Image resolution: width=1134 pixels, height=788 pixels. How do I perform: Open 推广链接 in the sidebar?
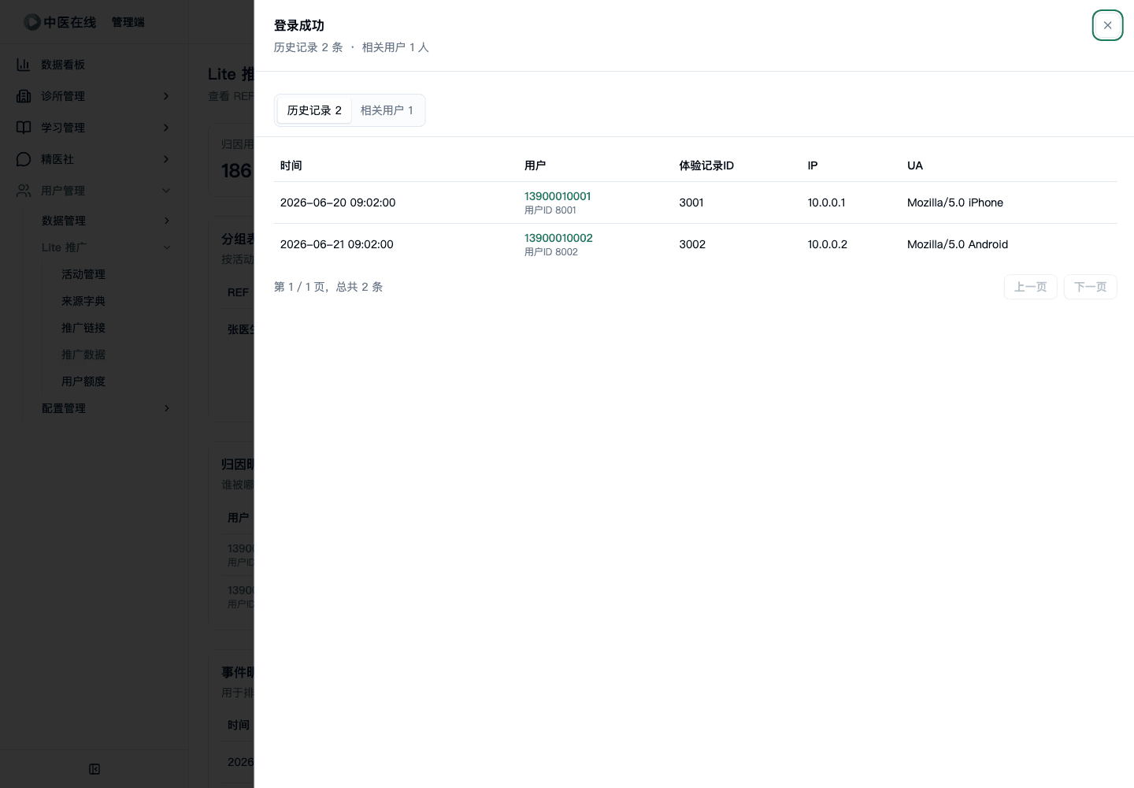point(83,328)
